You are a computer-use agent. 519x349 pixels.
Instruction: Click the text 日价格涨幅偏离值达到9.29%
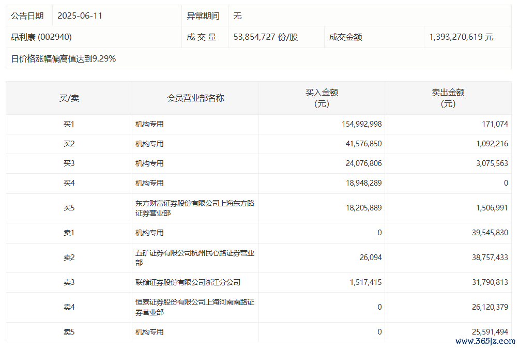[x=63, y=59]
